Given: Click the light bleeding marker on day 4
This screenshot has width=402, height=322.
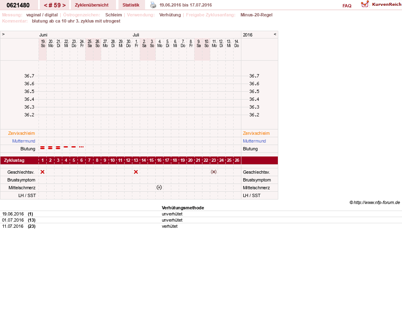Looking at the screenshot, I should [66, 147].
